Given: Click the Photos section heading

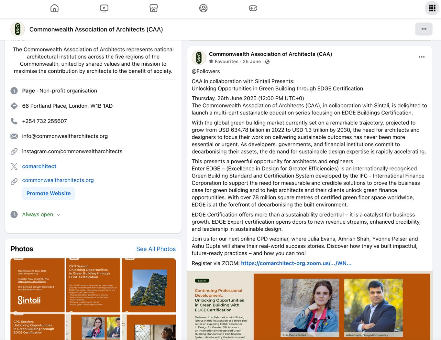Looking at the screenshot, I should (x=22, y=249).
